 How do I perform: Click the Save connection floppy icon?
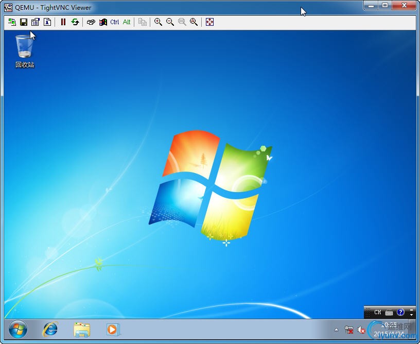click(x=24, y=22)
